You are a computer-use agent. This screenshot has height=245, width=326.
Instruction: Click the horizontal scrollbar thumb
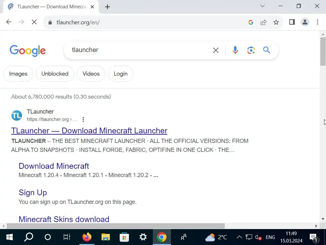point(116,226)
